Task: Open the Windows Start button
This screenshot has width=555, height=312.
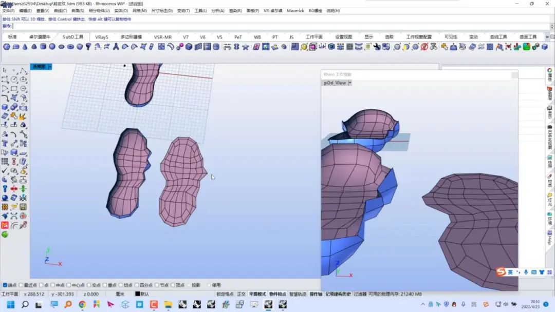Action: (x=11, y=304)
